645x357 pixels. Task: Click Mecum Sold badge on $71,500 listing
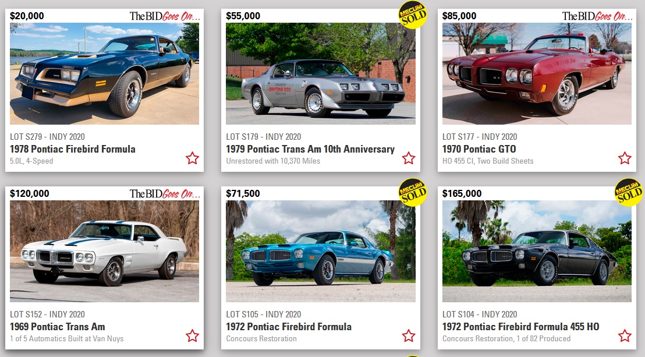[x=413, y=192]
